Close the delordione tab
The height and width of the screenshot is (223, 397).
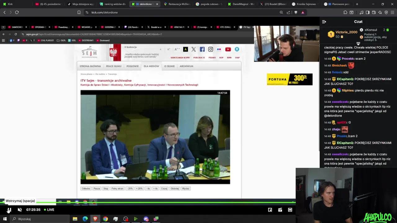(x=157, y=4)
